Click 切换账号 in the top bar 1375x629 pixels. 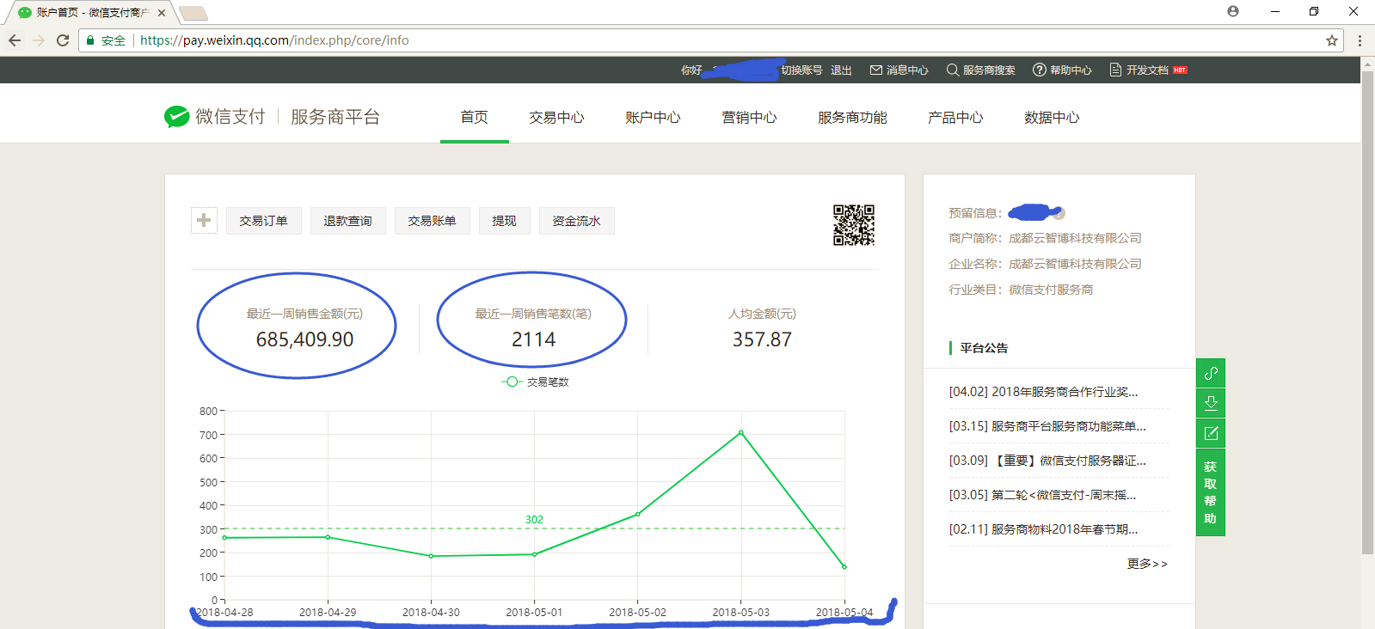[801, 70]
